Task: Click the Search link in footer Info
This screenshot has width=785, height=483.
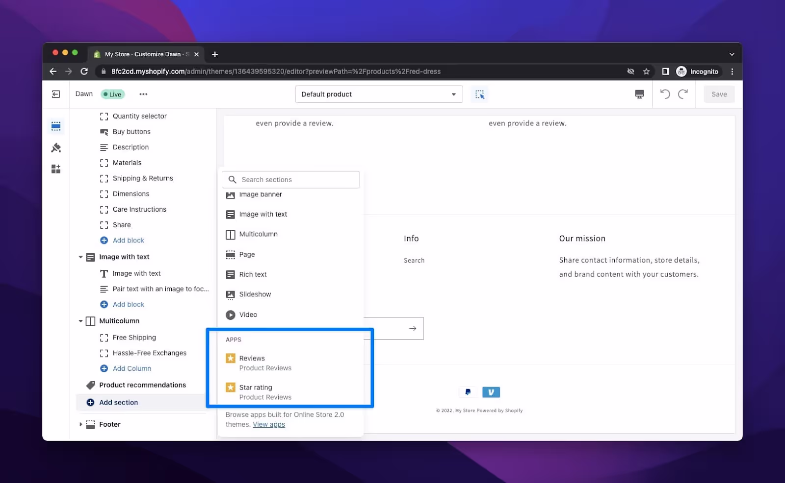Action: point(414,261)
